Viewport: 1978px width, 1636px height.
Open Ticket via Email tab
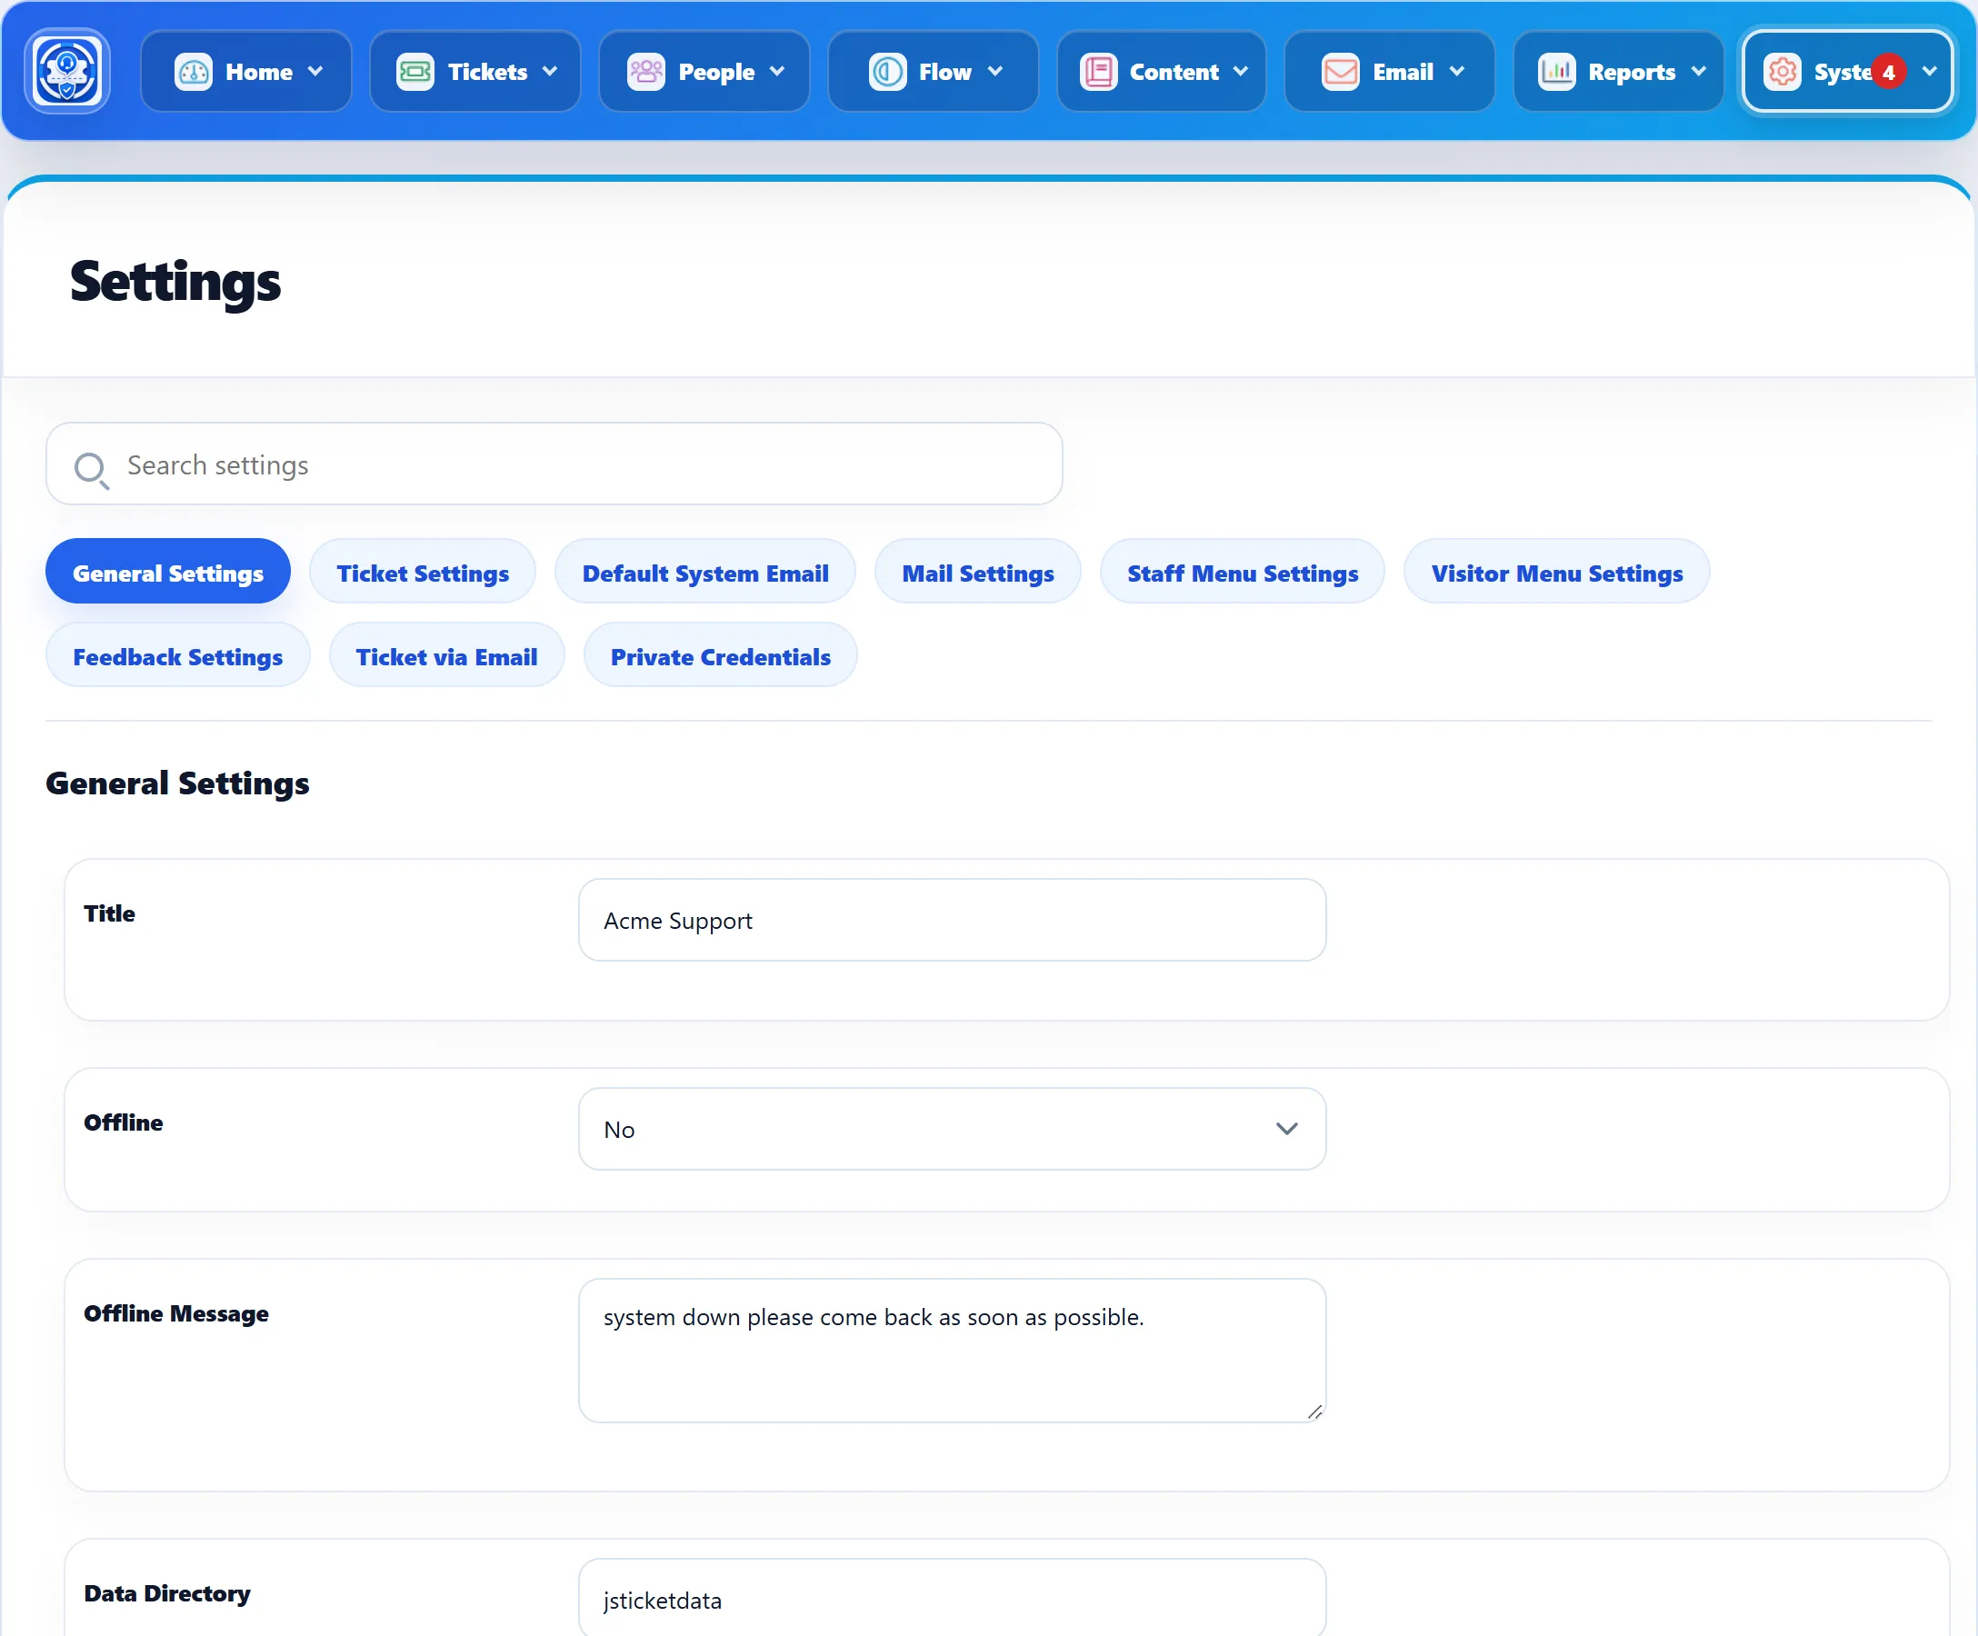point(446,655)
